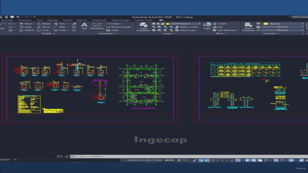The image size is (308, 173).
Task: Open Layer Properties manager
Action: pyautogui.click(x=143, y=27)
